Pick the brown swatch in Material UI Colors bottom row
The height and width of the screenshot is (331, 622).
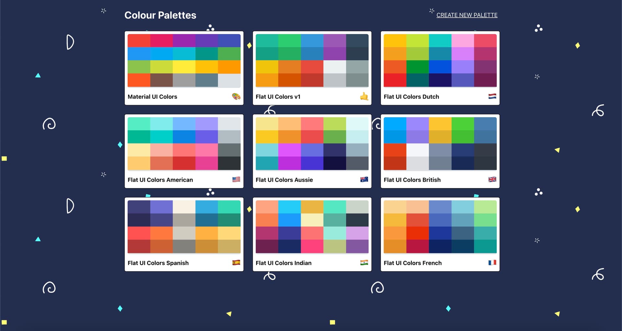[x=161, y=80]
